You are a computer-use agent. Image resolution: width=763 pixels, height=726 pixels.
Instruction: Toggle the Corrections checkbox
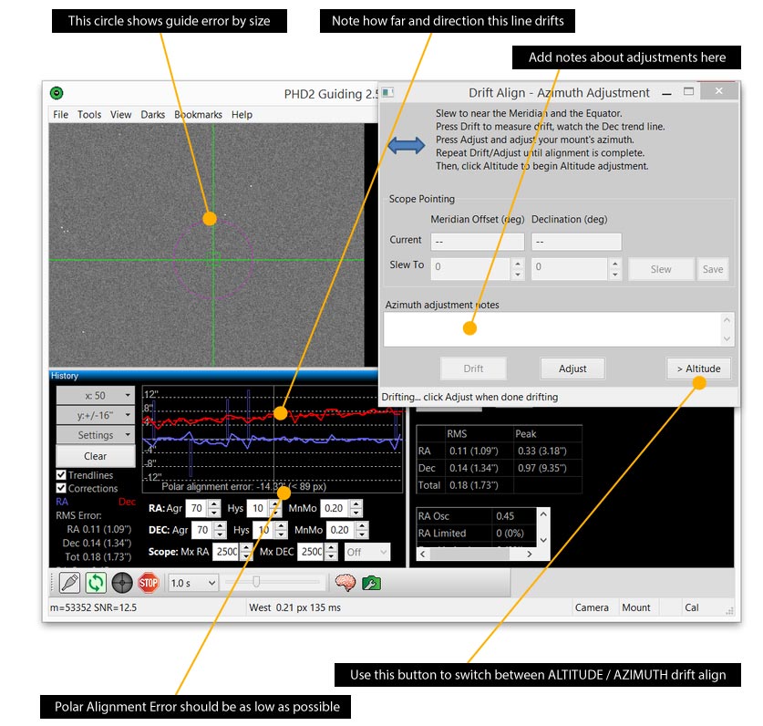[x=61, y=488]
